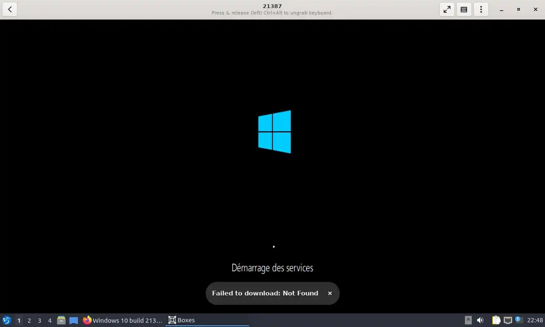Click the 'Failed to download: Not Found' message
Viewport: 545px width, 327px height.
[265, 293]
